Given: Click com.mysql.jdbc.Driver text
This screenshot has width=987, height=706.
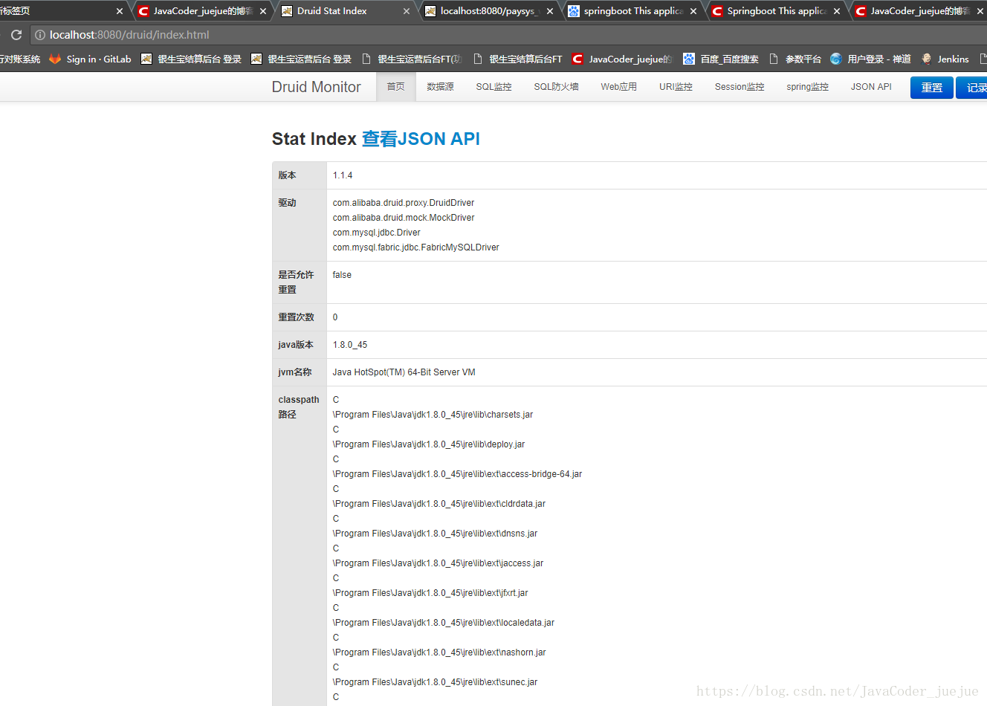Looking at the screenshot, I should [376, 233].
